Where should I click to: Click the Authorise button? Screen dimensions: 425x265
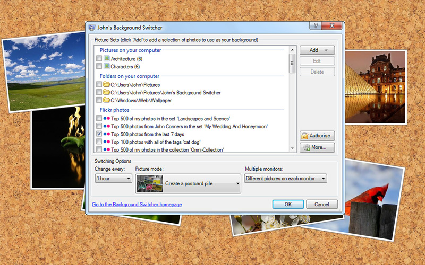click(x=317, y=136)
